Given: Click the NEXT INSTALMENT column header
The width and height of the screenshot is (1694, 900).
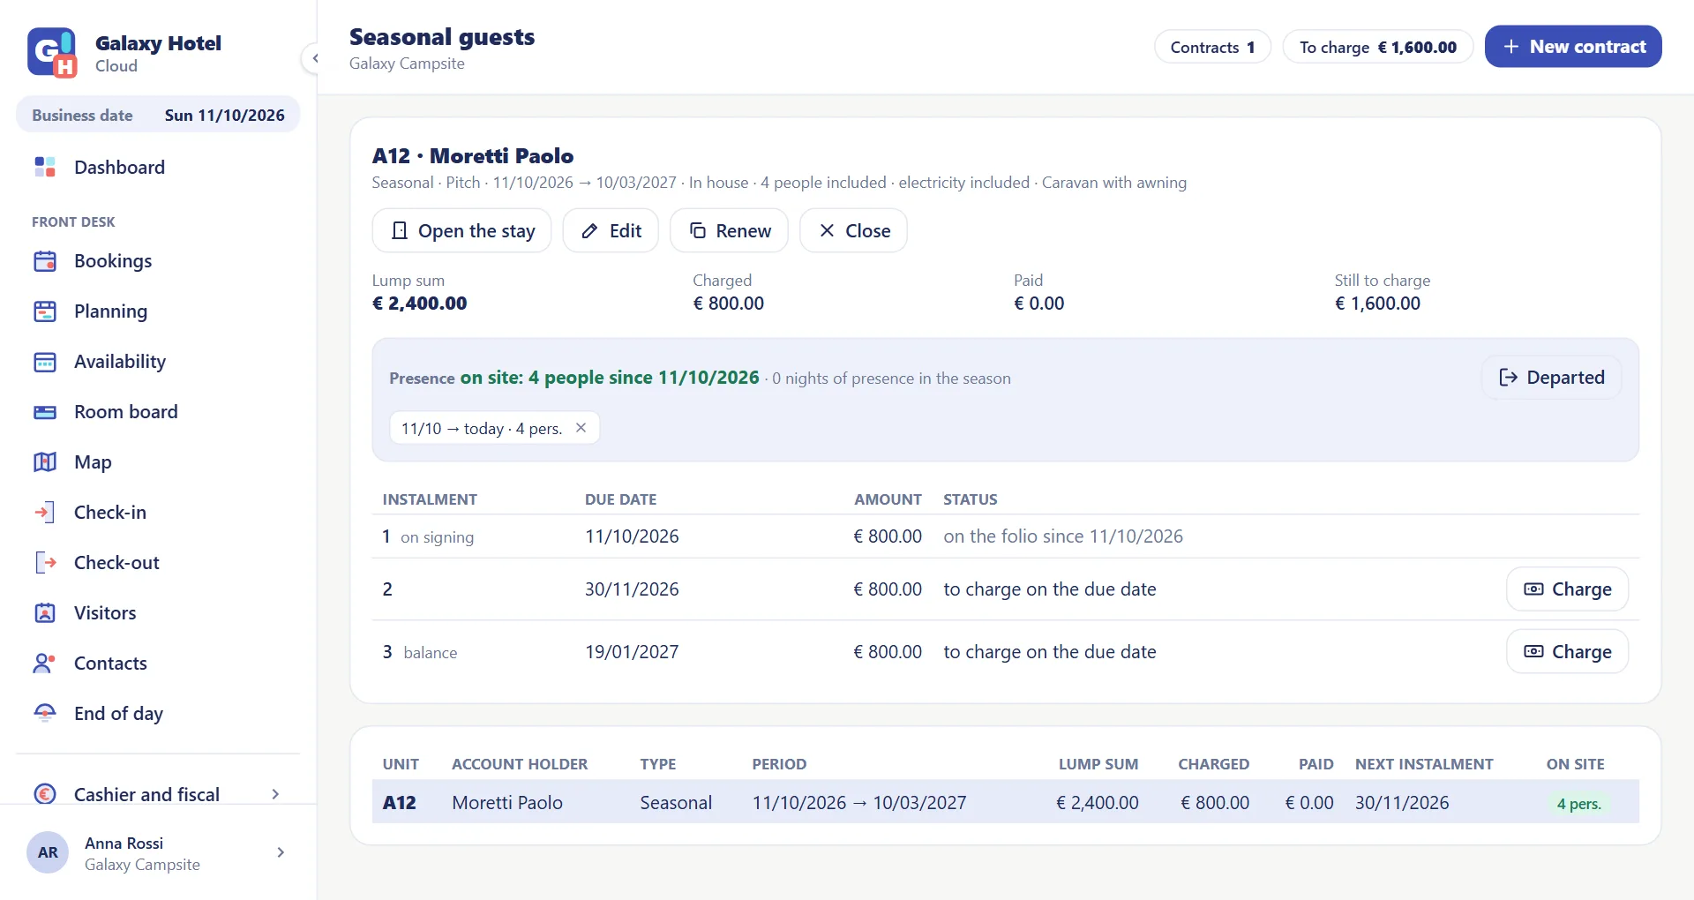Looking at the screenshot, I should [1424, 764].
